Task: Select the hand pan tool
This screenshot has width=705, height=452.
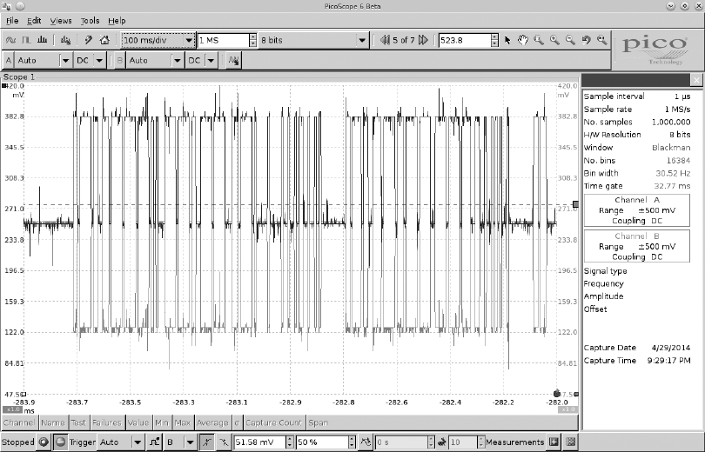Action: [522, 40]
